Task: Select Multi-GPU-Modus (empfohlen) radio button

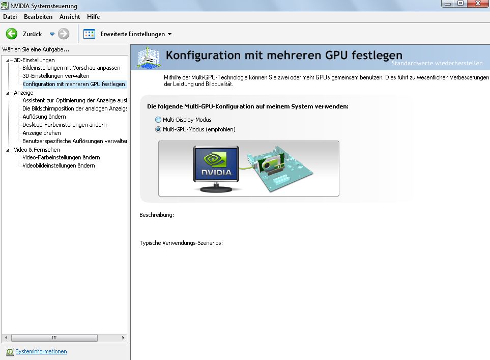Action: tap(158, 129)
